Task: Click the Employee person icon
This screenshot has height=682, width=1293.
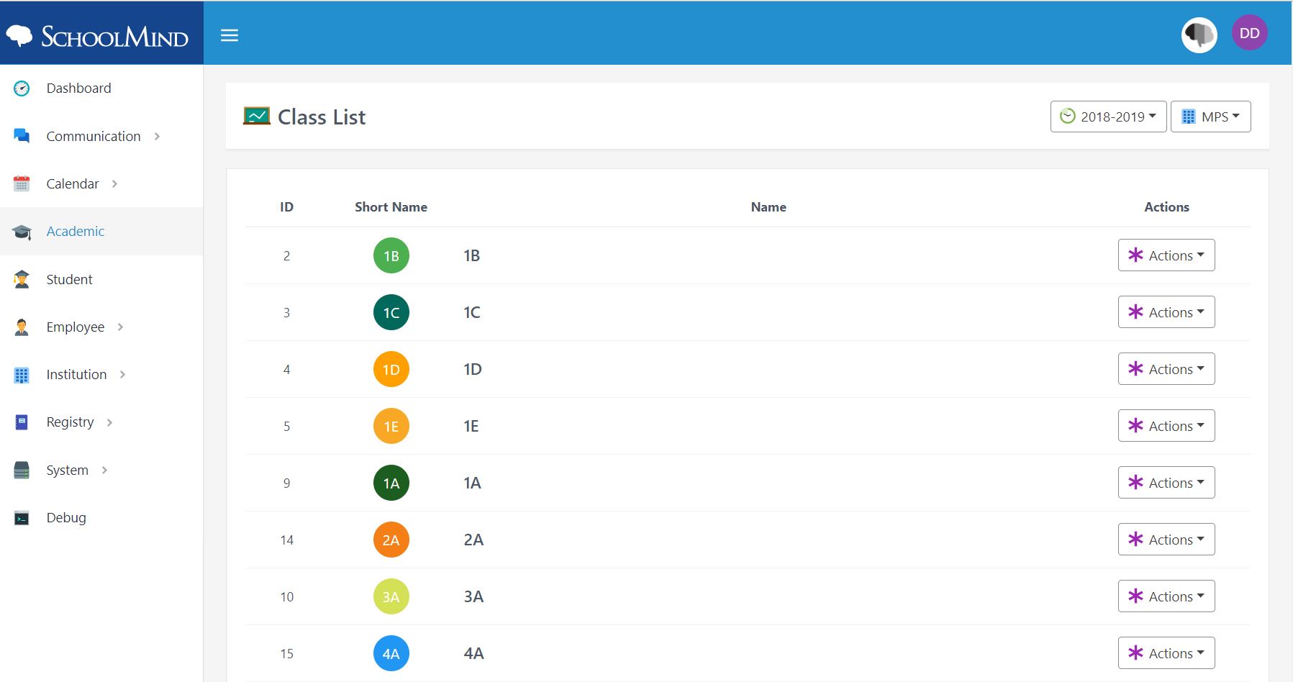Action: point(22,327)
